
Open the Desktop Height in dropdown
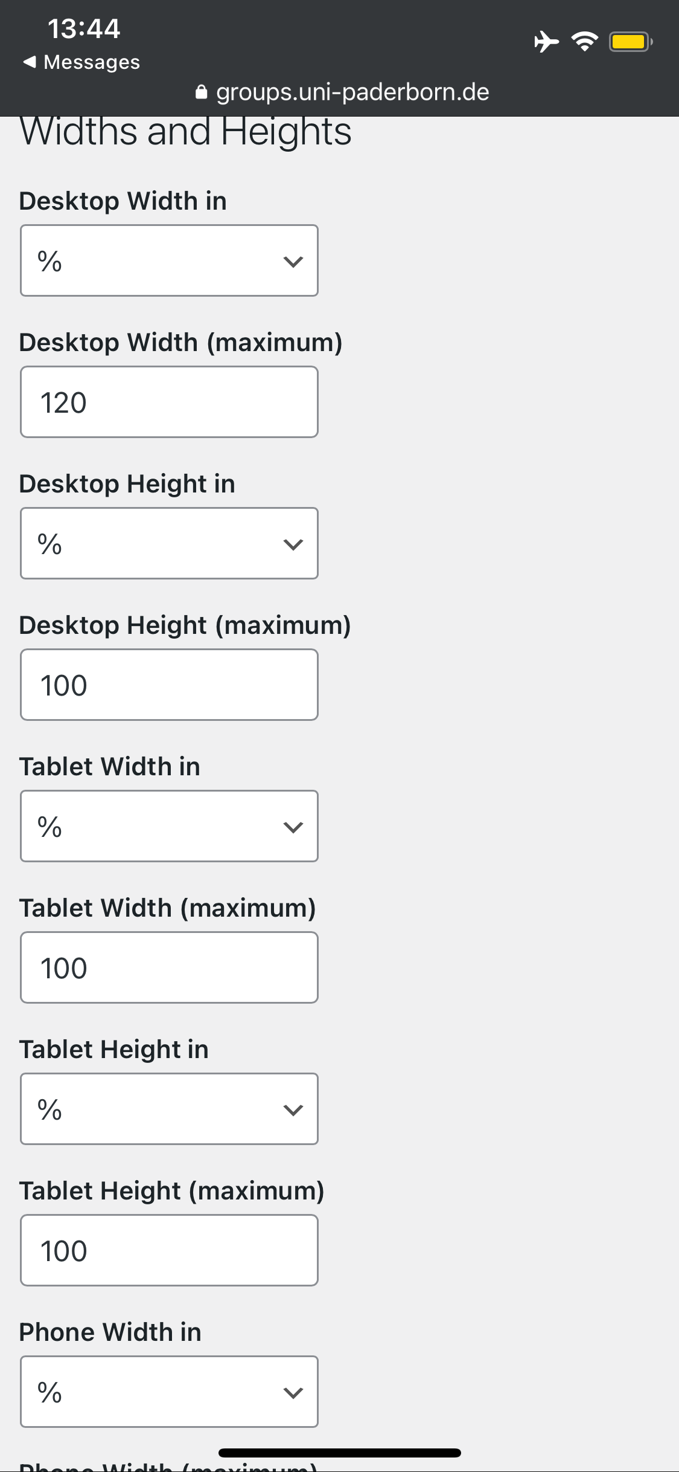coord(169,543)
